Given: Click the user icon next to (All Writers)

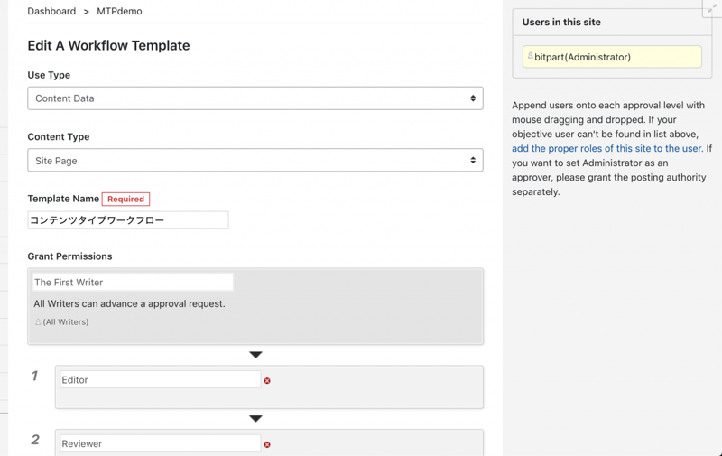Looking at the screenshot, I should click(x=38, y=322).
